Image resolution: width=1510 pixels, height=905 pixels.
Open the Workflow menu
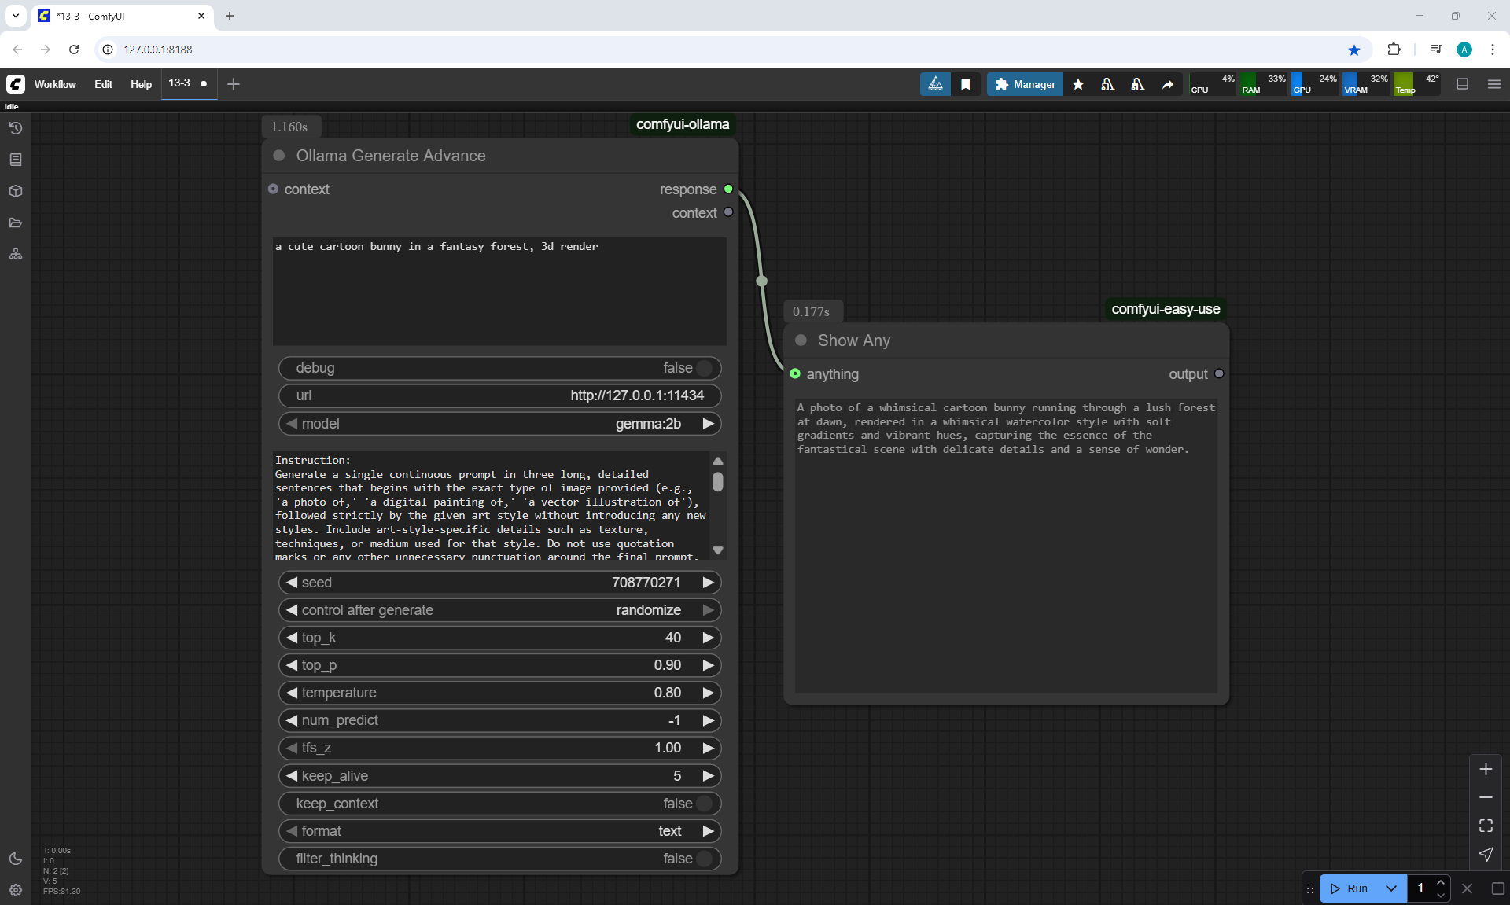(55, 84)
